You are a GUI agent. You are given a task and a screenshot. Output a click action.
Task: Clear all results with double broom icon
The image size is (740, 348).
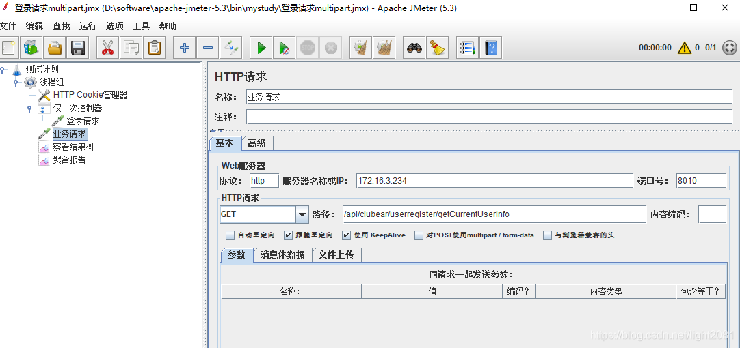point(384,48)
